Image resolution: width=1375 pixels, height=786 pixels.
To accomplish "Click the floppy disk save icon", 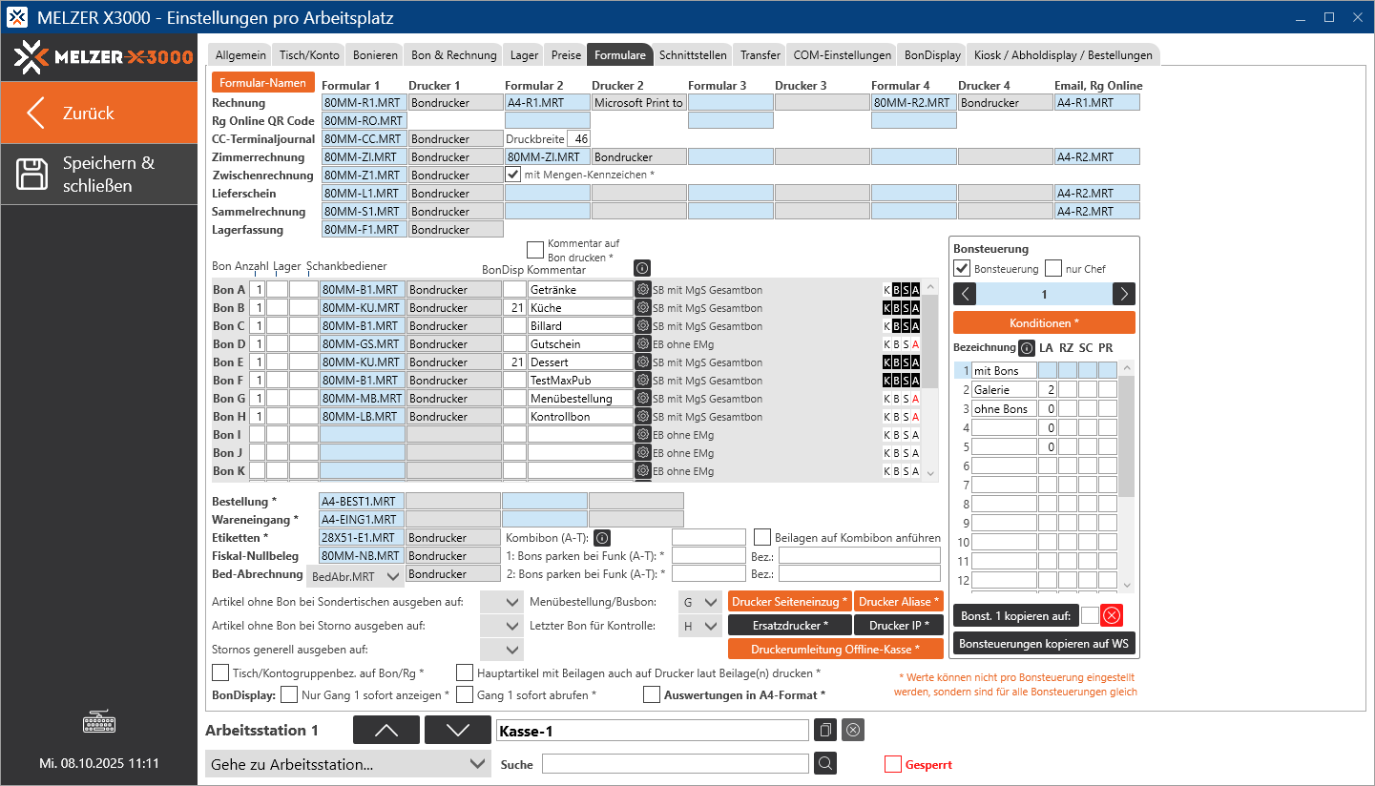I will click(32, 174).
